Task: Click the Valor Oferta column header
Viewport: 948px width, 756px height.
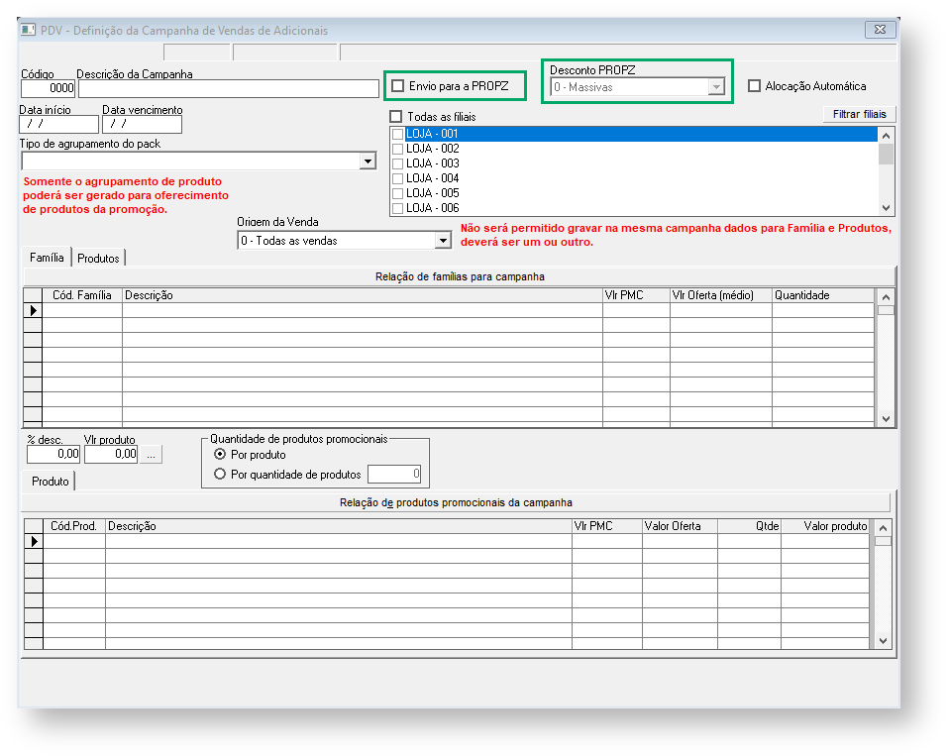Action: pos(680,526)
